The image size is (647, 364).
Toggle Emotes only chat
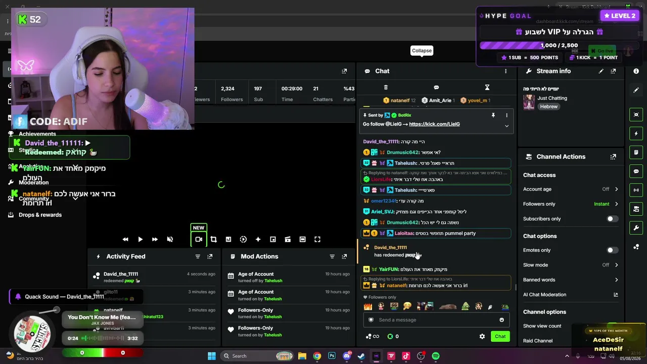612,250
